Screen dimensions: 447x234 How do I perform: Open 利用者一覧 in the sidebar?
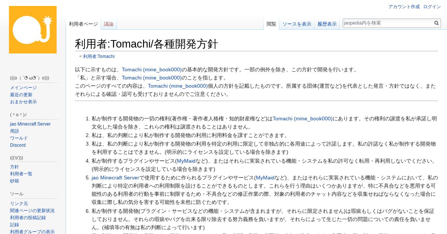click(21, 174)
